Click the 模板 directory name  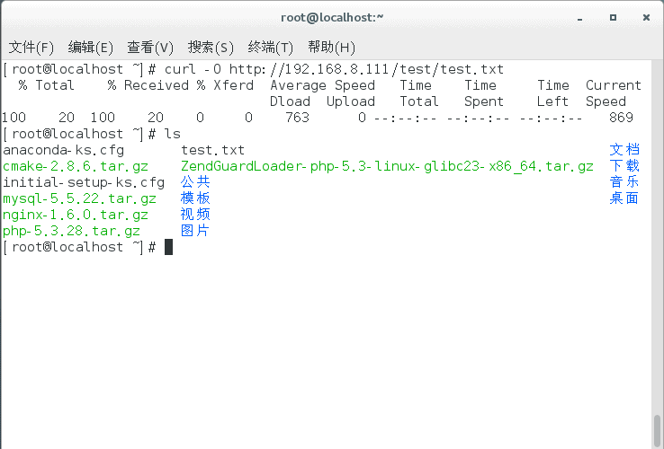(195, 198)
